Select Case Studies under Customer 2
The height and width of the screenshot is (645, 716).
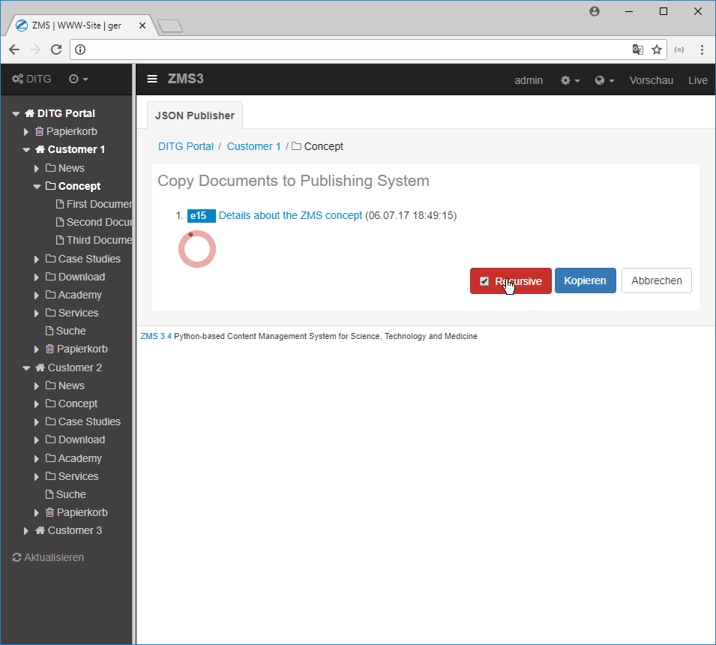(x=89, y=421)
